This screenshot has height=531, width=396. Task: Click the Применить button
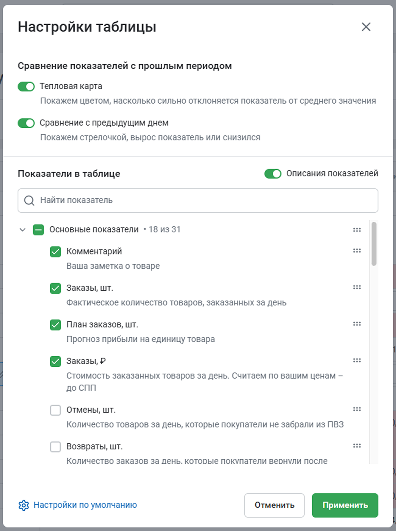345,505
